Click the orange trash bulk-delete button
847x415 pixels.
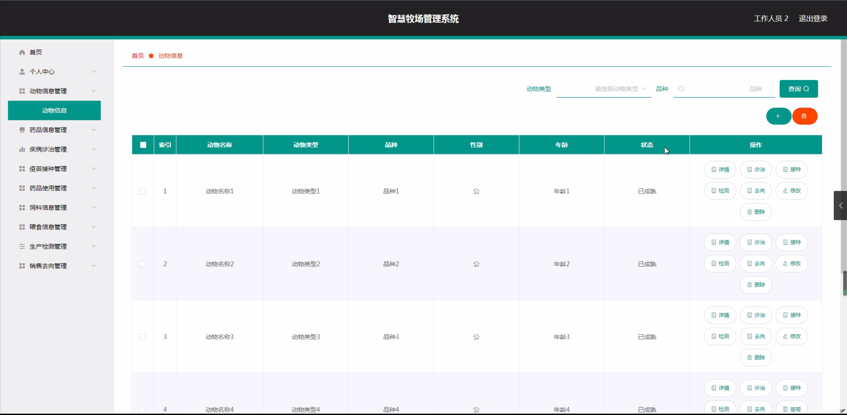coord(804,116)
